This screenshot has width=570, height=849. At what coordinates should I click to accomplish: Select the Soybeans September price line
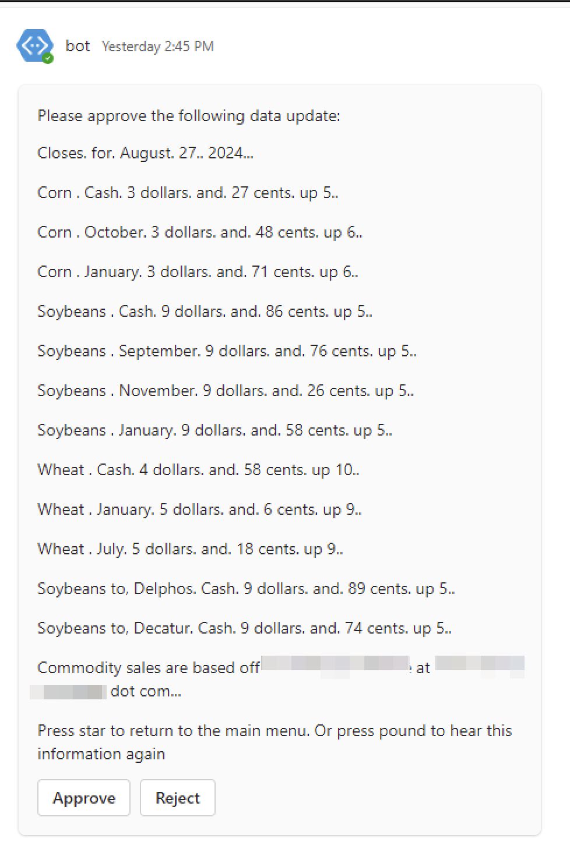tap(227, 351)
